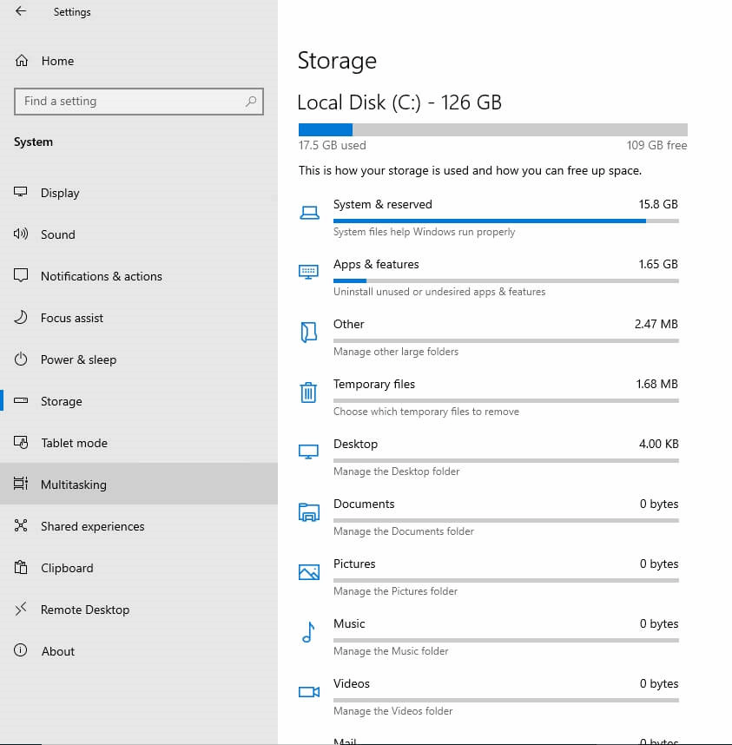Click the System & reserved icon
732x745 pixels.
click(x=308, y=211)
